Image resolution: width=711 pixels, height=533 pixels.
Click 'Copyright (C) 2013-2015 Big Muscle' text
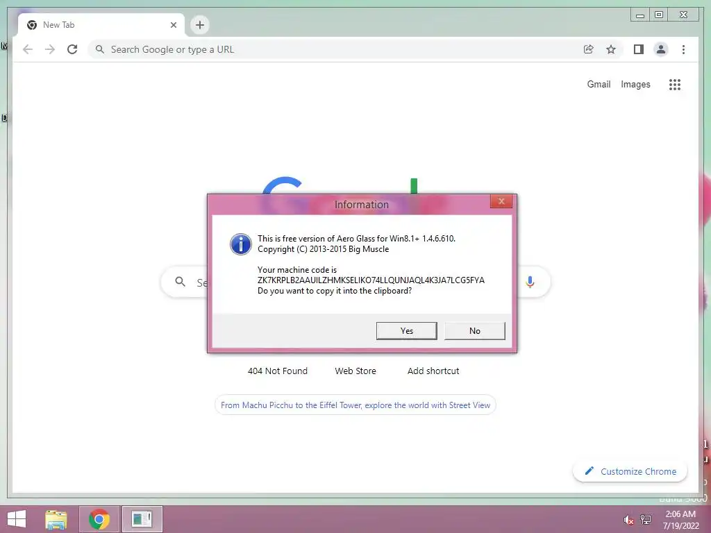[x=324, y=249]
